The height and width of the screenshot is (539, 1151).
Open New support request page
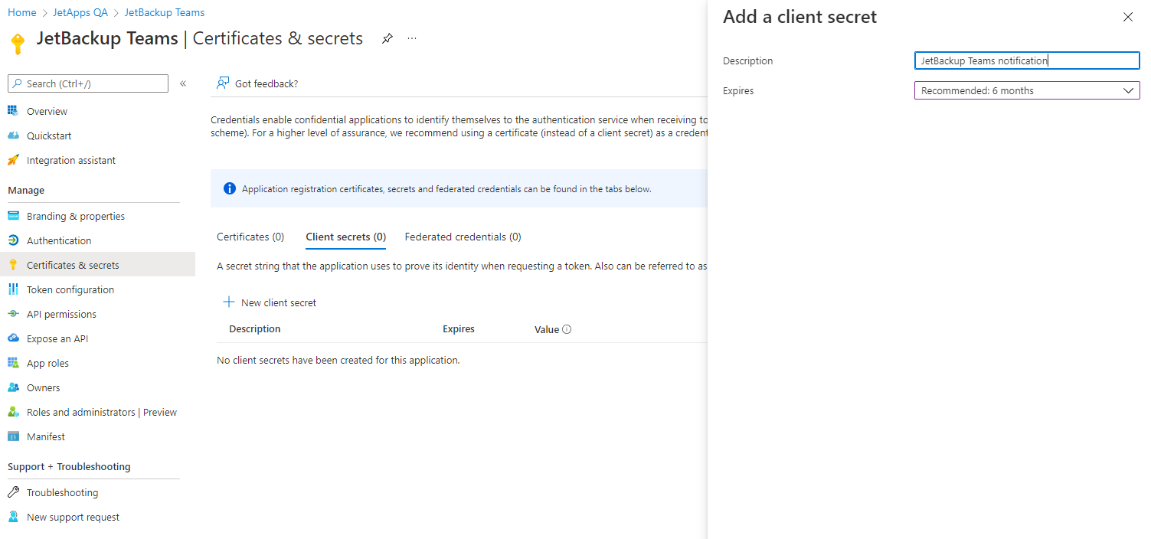pos(73,517)
